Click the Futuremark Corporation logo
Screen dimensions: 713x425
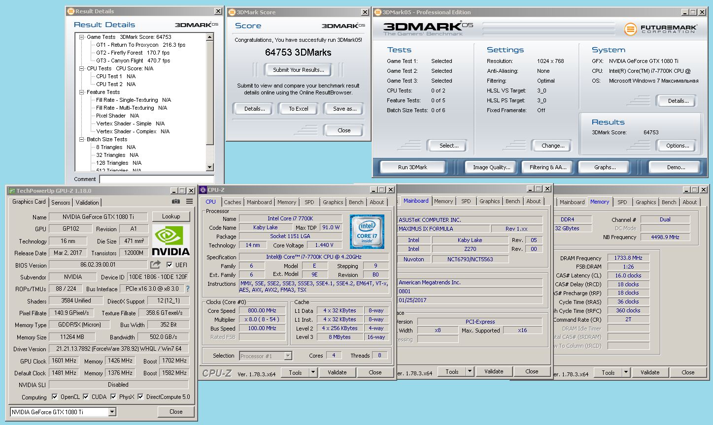pos(660,29)
